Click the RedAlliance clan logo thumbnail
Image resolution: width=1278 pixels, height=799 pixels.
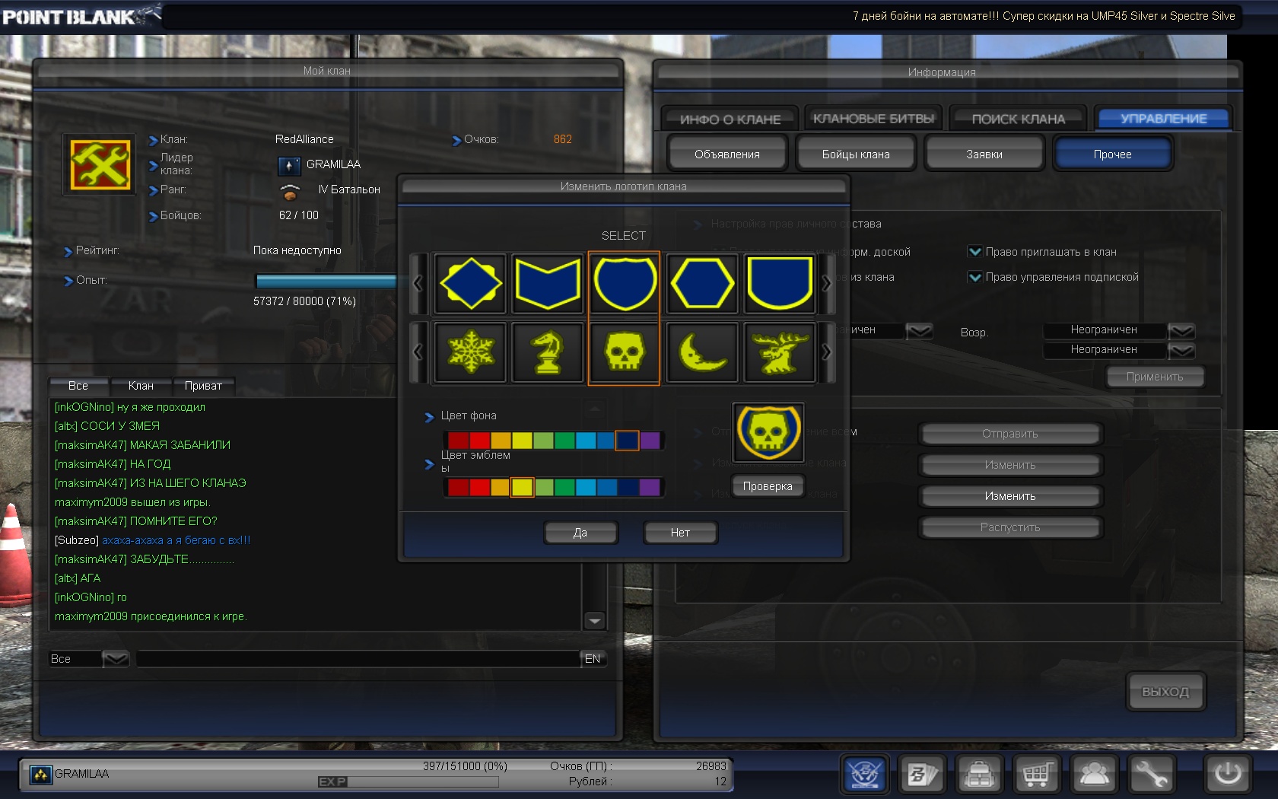tap(100, 164)
